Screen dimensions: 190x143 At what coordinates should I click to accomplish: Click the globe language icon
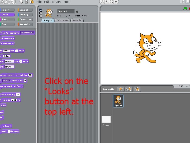[x=21, y=2]
